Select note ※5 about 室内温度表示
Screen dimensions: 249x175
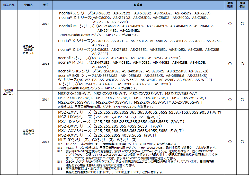pos(111,170)
